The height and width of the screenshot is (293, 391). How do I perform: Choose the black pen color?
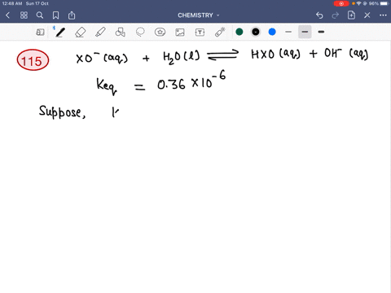point(256,32)
